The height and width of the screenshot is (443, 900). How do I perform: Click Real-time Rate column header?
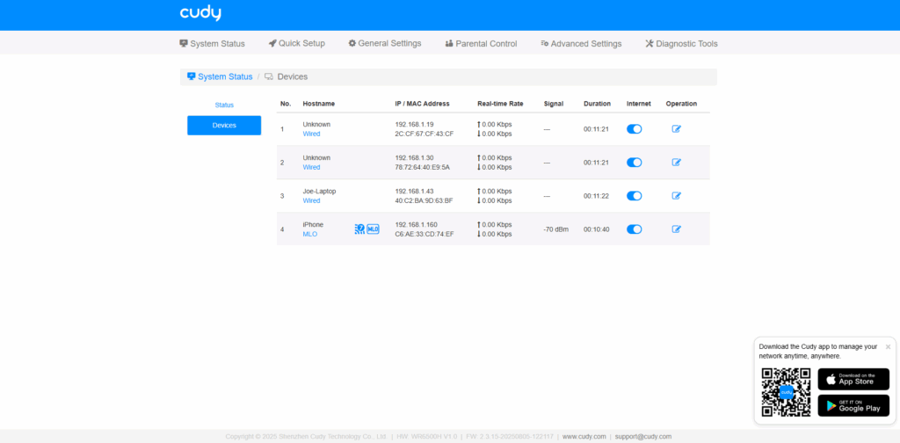coord(500,104)
